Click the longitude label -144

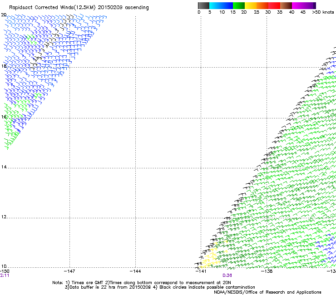pos(135,271)
